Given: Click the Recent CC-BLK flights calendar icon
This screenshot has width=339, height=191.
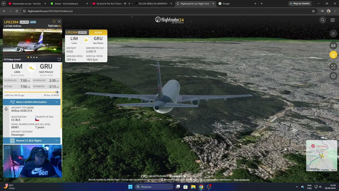Looking at the screenshot, I should (x=12, y=141).
